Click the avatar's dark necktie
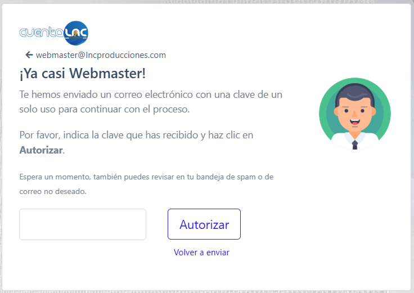The width and height of the screenshot is (414, 293). pos(355,145)
